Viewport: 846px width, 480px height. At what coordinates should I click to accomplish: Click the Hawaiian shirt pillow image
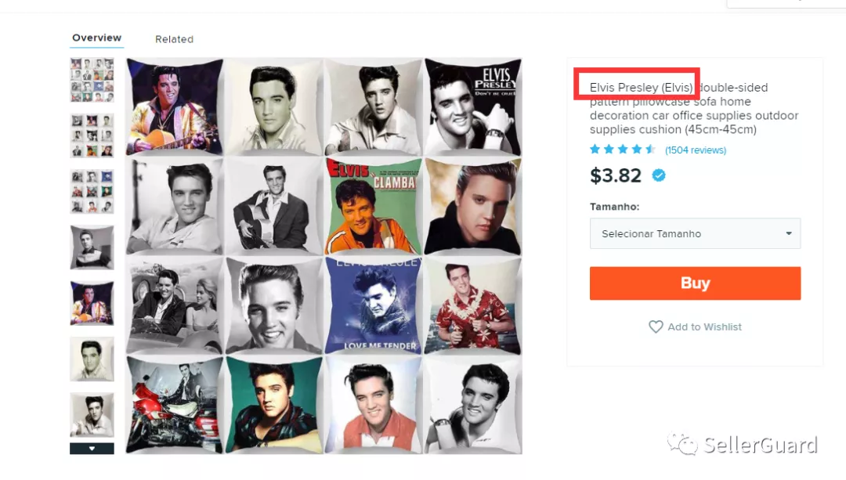472,306
